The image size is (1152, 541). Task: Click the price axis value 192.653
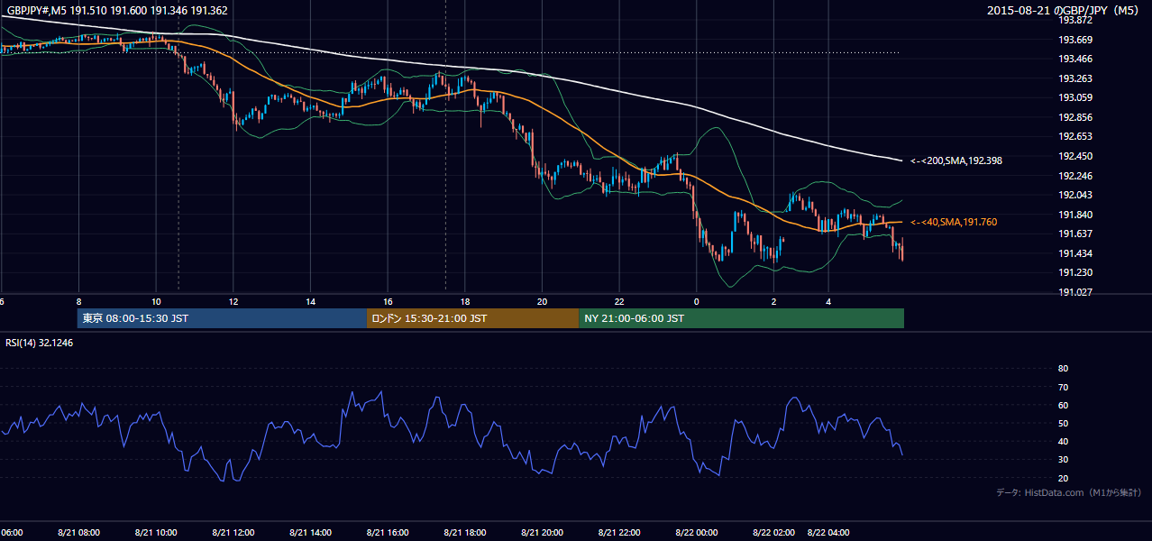[1076, 136]
